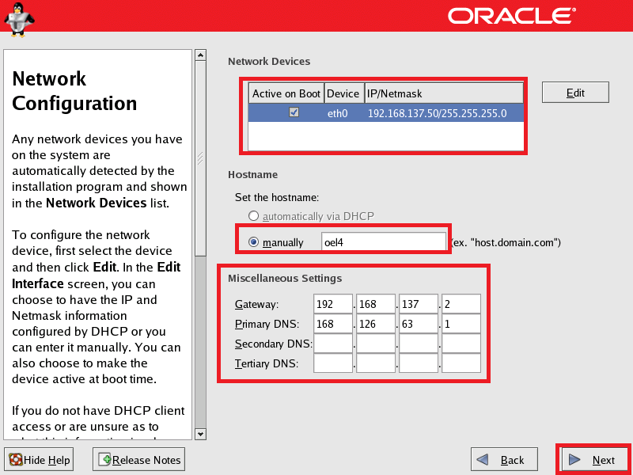Click the Edit button

tap(575, 93)
